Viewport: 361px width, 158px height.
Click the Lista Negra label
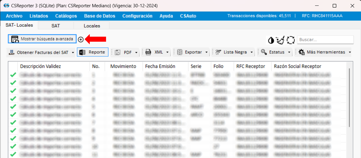(235, 52)
